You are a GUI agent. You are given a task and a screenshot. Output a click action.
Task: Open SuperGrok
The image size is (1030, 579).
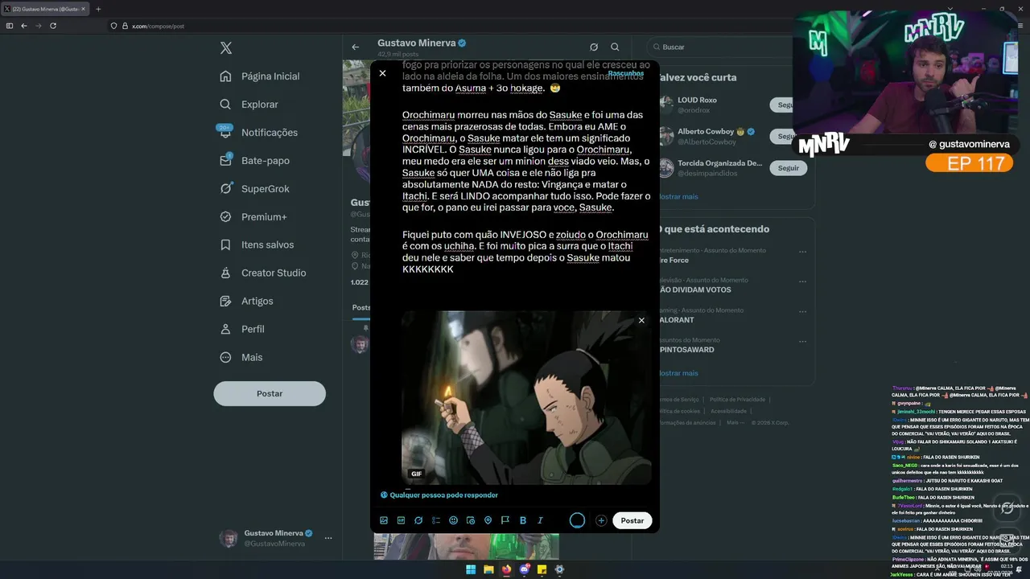[255, 189]
